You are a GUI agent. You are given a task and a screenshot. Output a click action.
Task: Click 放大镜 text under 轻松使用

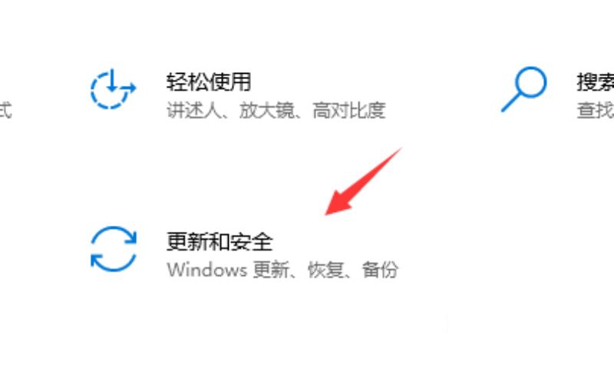point(266,110)
